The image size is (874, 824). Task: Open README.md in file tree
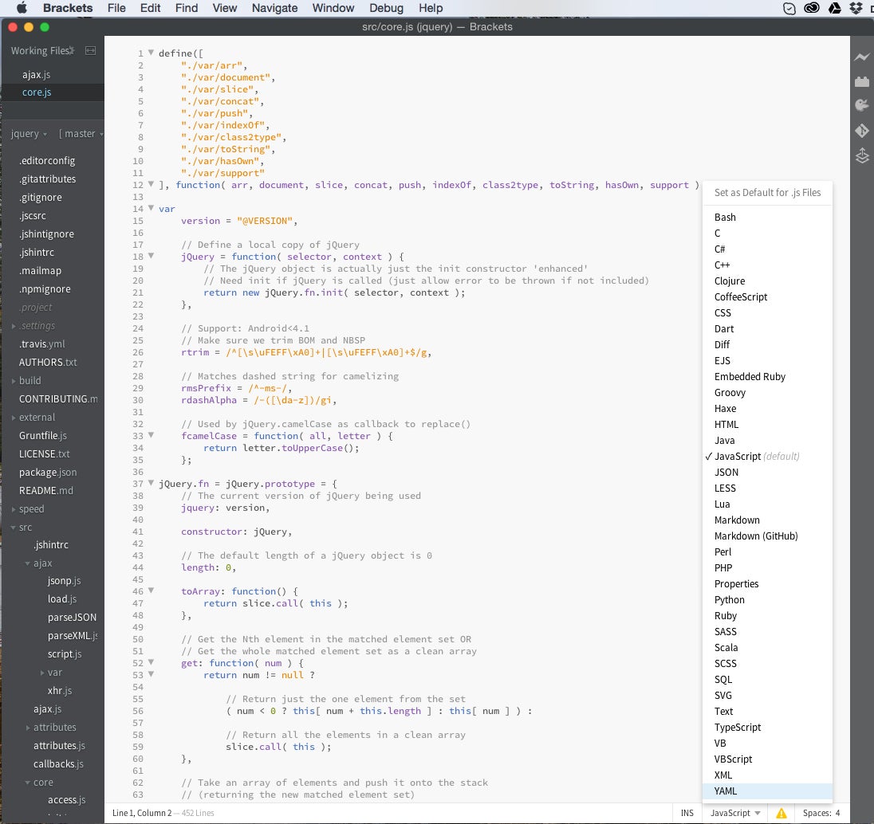coord(45,491)
